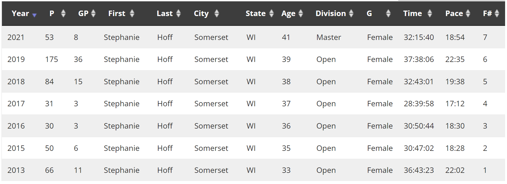Select the 2021 Master division row

[x=253, y=37]
